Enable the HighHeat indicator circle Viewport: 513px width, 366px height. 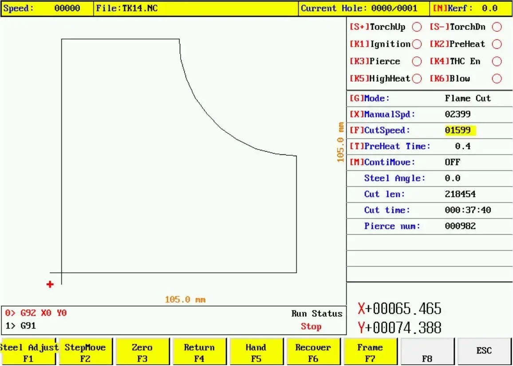pyautogui.click(x=417, y=79)
